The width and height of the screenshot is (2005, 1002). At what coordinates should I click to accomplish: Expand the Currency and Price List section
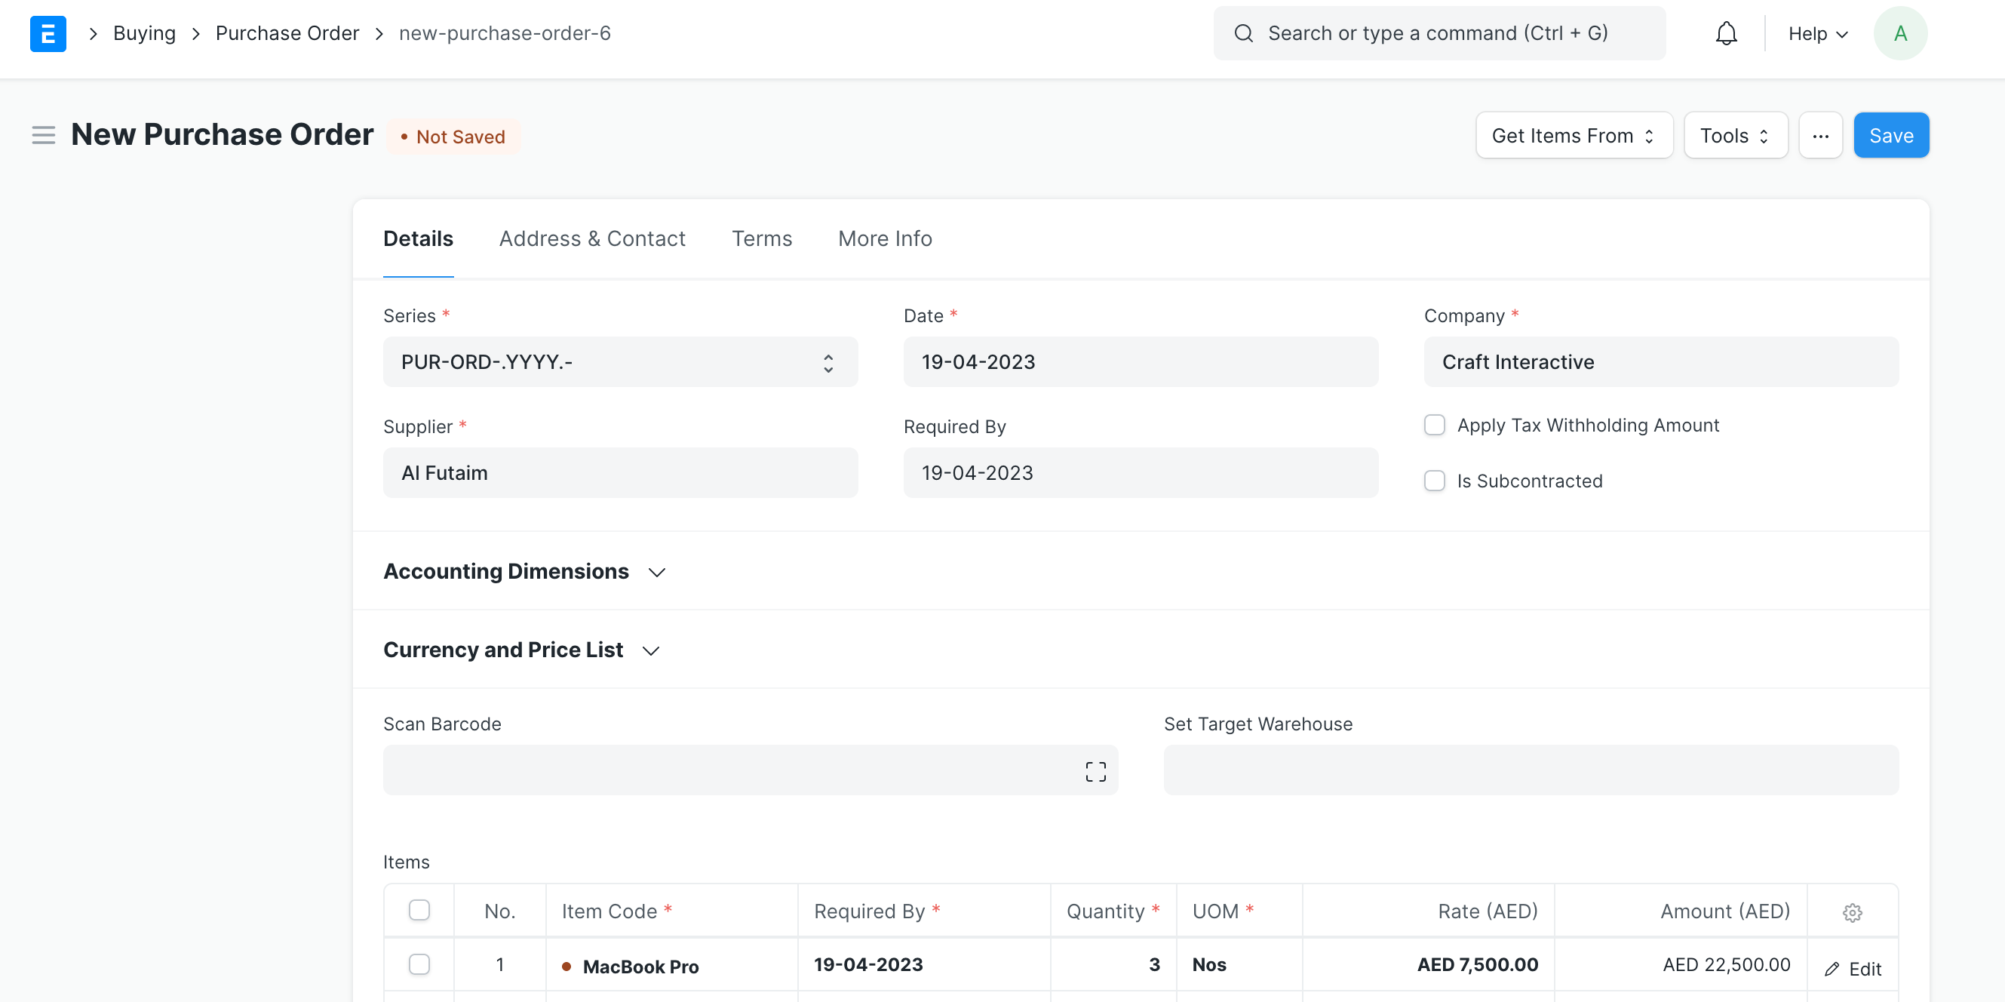pos(651,651)
